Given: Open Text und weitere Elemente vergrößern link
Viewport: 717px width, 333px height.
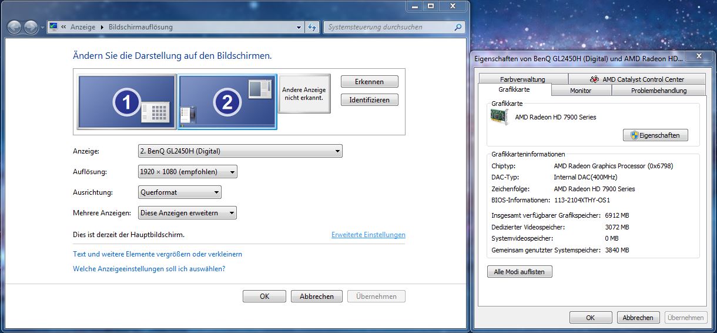Looking at the screenshot, I should pyautogui.click(x=158, y=254).
